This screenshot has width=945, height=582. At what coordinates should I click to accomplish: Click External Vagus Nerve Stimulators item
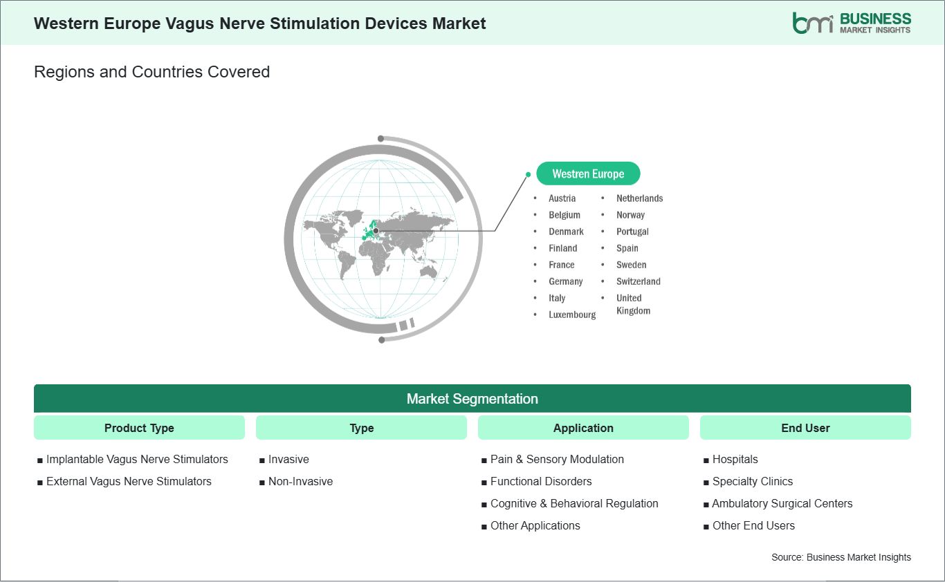point(129,482)
